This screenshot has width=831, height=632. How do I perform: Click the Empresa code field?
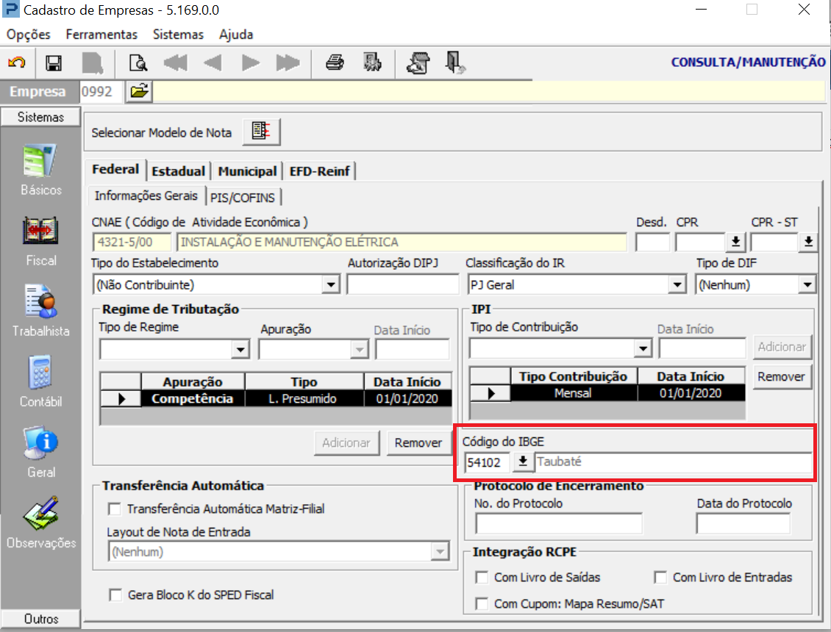coord(101,92)
